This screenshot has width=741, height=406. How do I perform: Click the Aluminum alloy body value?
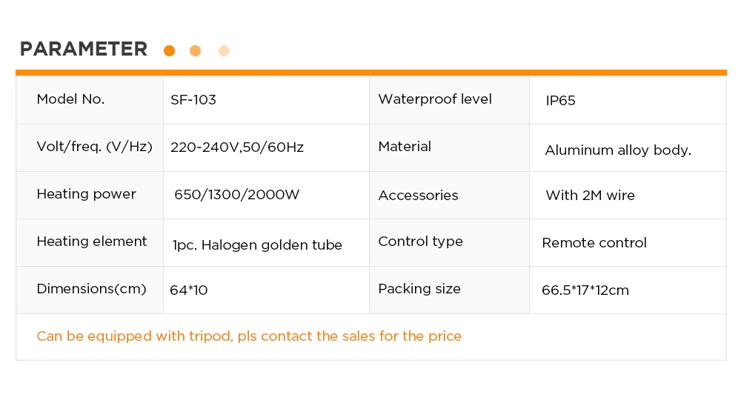tap(618, 150)
